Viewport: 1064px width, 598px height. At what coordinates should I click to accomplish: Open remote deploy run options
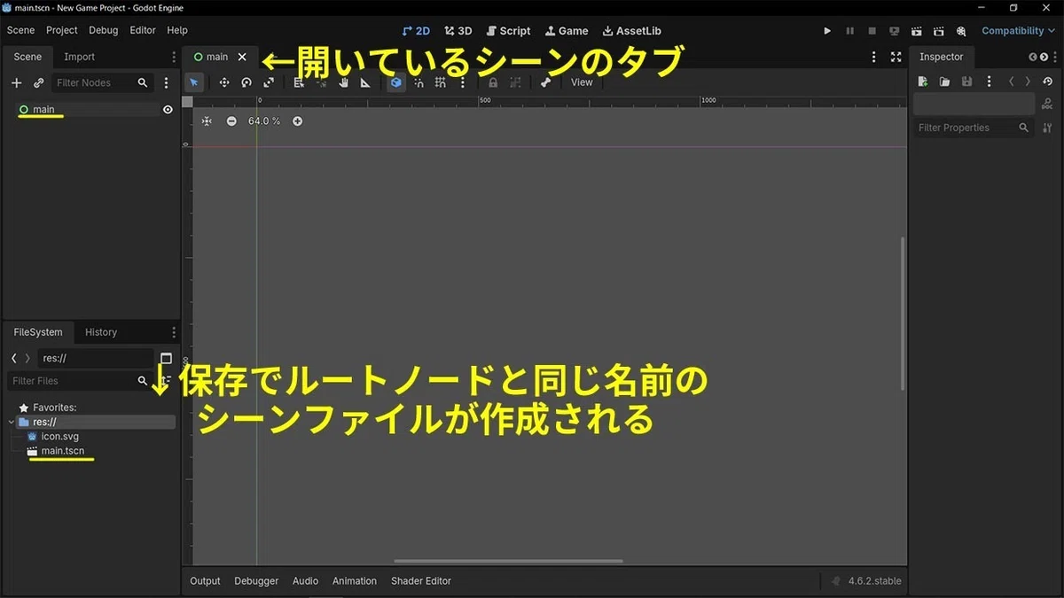coord(894,31)
